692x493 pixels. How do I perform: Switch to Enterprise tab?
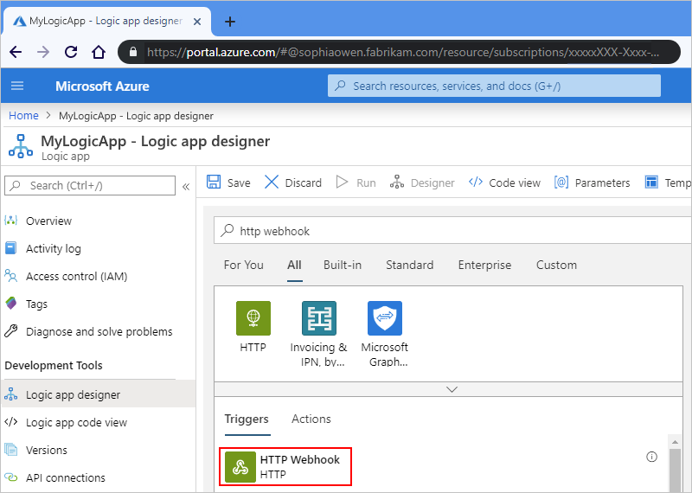484,265
